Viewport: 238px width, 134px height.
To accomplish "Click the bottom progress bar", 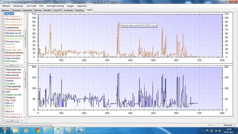I will pyautogui.click(x=26, y=125).
